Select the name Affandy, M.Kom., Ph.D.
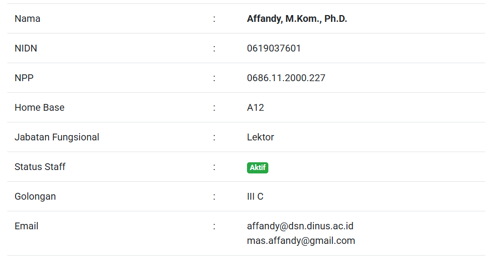Screen dimensions: 494x257 (x=297, y=19)
